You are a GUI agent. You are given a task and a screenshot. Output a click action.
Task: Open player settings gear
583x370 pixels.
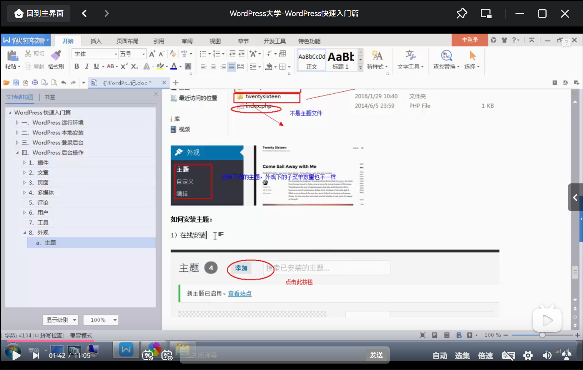pos(528,355)
